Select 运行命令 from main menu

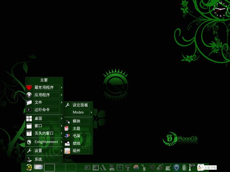click(42, 110)
